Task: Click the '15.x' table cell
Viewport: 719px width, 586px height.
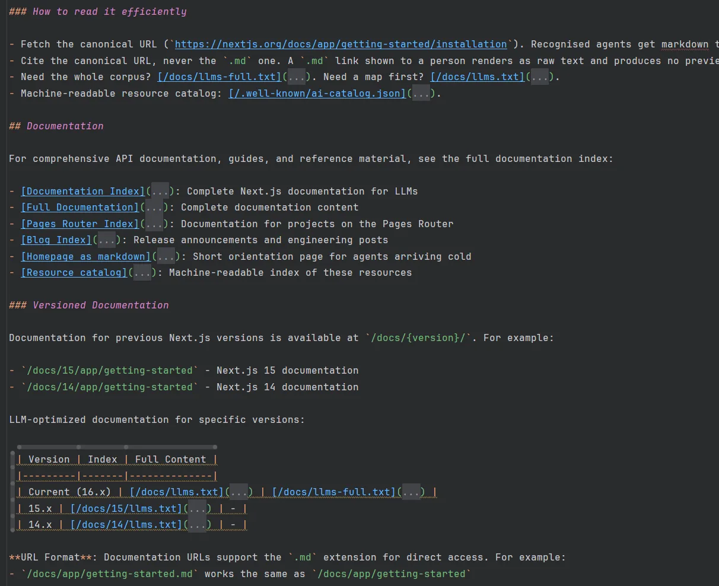Action: [40, 508]
